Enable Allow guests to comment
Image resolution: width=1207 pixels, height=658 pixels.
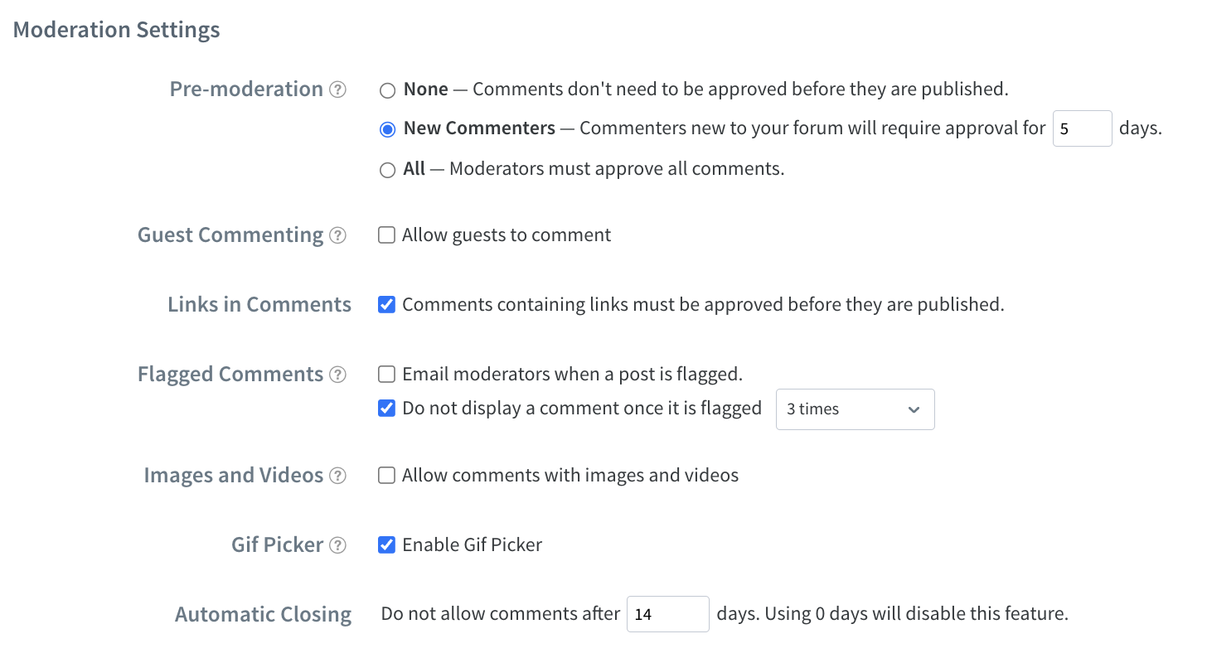point(386,235)
